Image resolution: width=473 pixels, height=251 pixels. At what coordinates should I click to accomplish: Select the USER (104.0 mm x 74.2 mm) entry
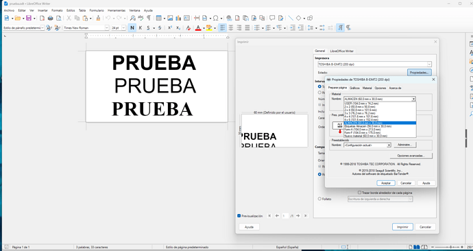coord(380,104)
